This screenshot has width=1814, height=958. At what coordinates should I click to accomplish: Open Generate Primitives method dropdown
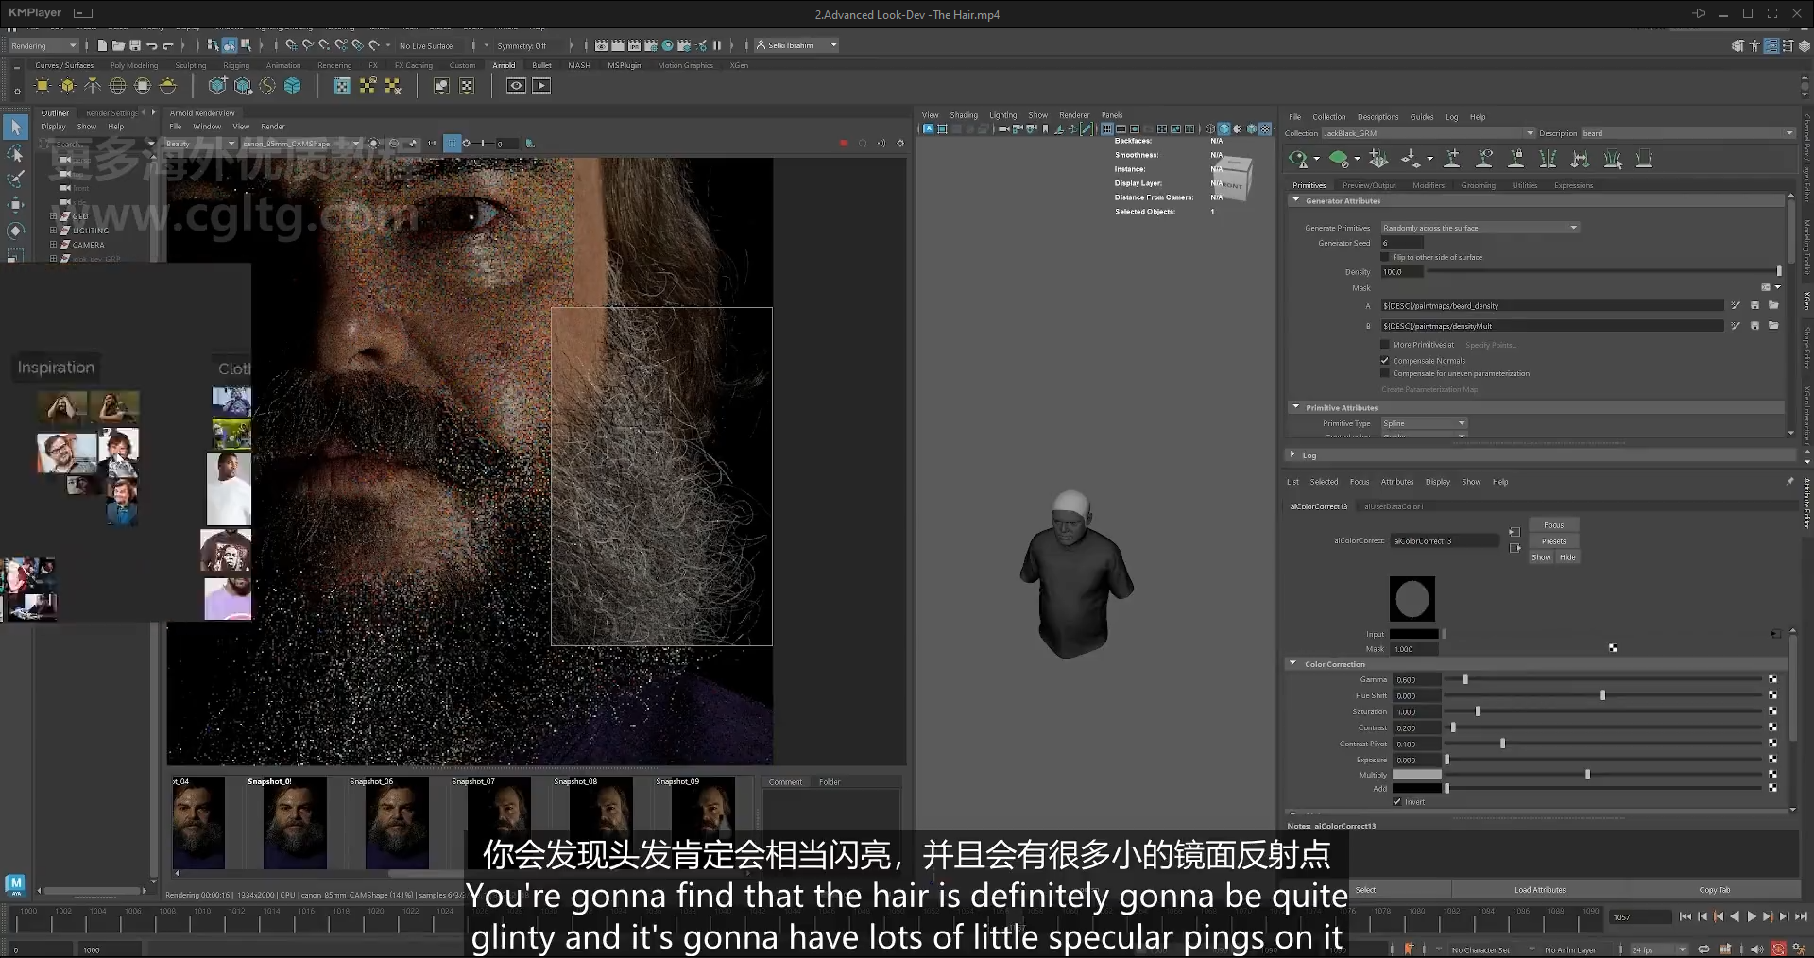coord(1480,228)
